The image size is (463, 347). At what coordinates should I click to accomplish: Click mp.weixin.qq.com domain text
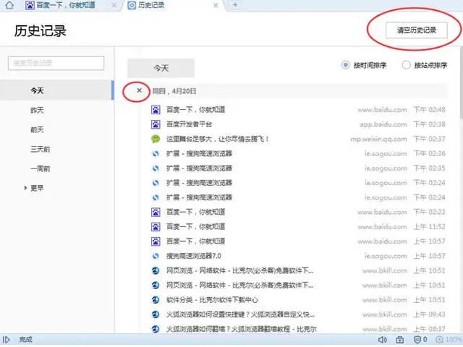coord(378,139)
